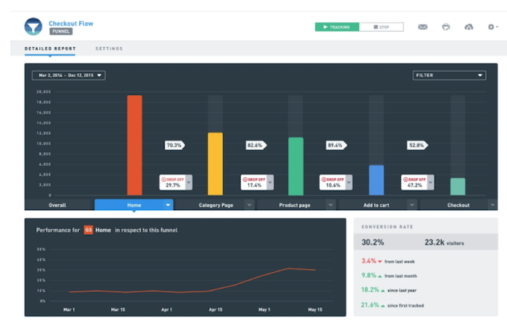The image size is (507, 324).
Task: Open the date range dropdown
Action: [x=69, y=75]
